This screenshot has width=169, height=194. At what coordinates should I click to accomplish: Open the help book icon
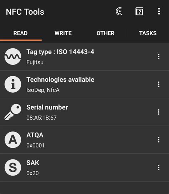tap(139, 11)
